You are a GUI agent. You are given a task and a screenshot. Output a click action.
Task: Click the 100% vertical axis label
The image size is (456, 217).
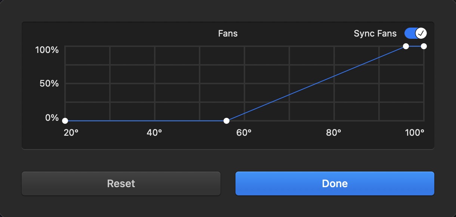47,50
